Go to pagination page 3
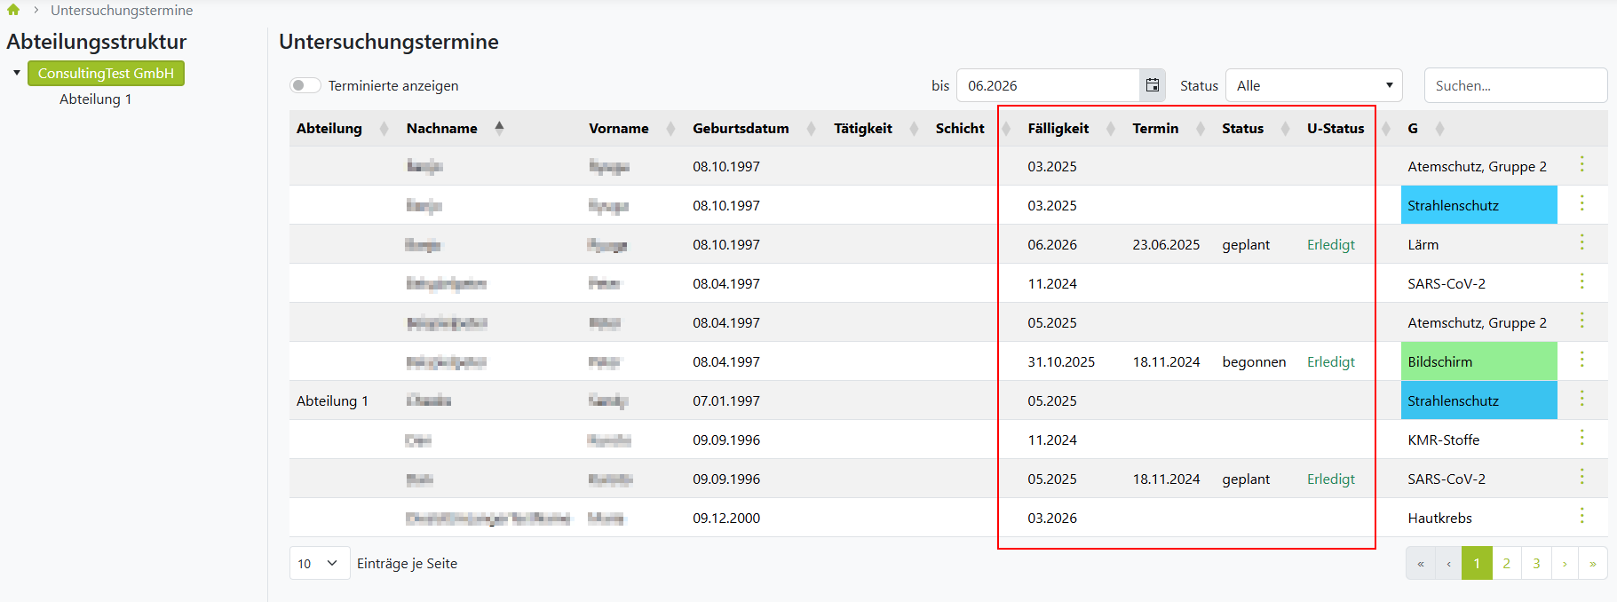Image resolution: width=1617 pixels, height=602 pixels. tap(1536, 563)
